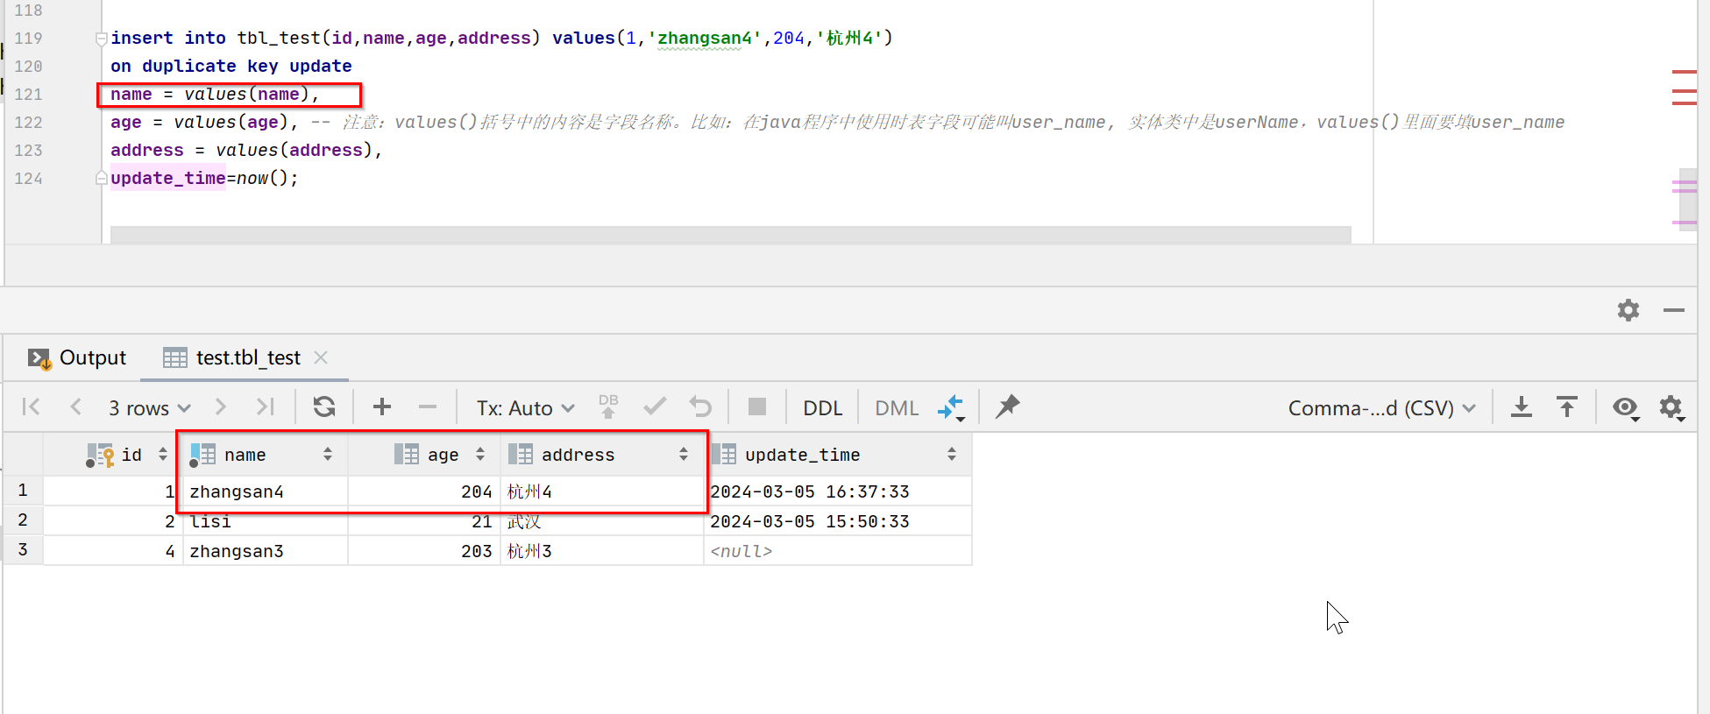This screenshot has height=714, width=1710.
Task: Show the table DDL
Action: [x=822, y=408]
